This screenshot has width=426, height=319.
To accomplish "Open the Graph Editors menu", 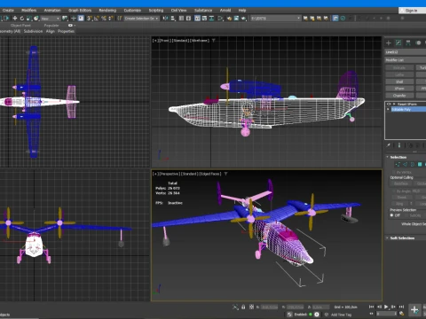I will pos(80,11).
